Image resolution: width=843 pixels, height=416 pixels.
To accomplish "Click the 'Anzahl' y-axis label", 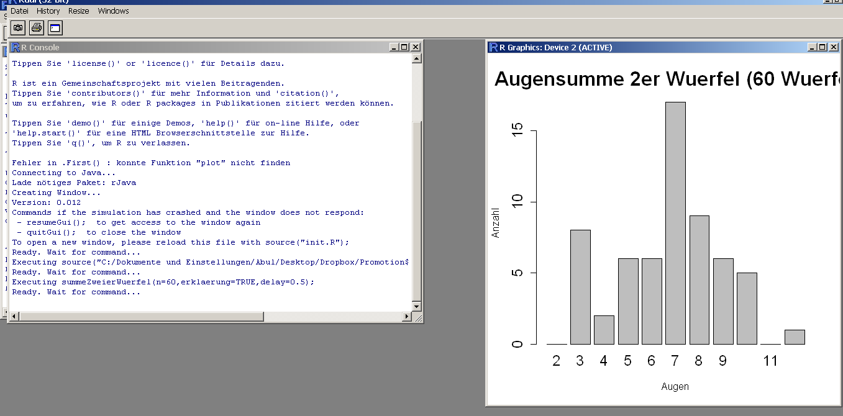I will coord(496,222).
